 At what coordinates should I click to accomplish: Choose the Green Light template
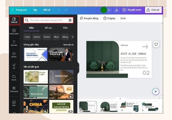click(x=36, y=77)
